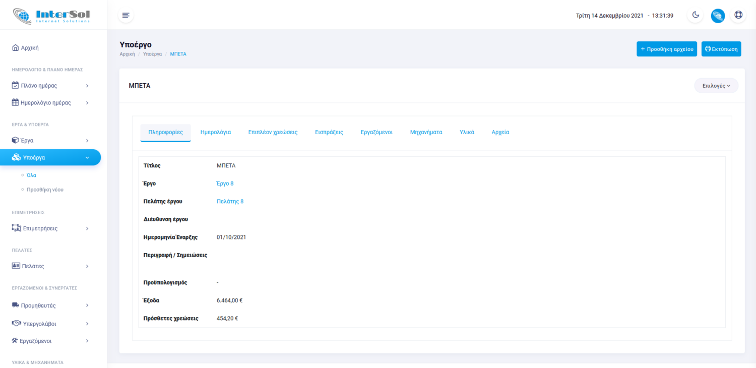Switch to the Μηχανήματα tab
756x368 pixels.
coord(426,132)
